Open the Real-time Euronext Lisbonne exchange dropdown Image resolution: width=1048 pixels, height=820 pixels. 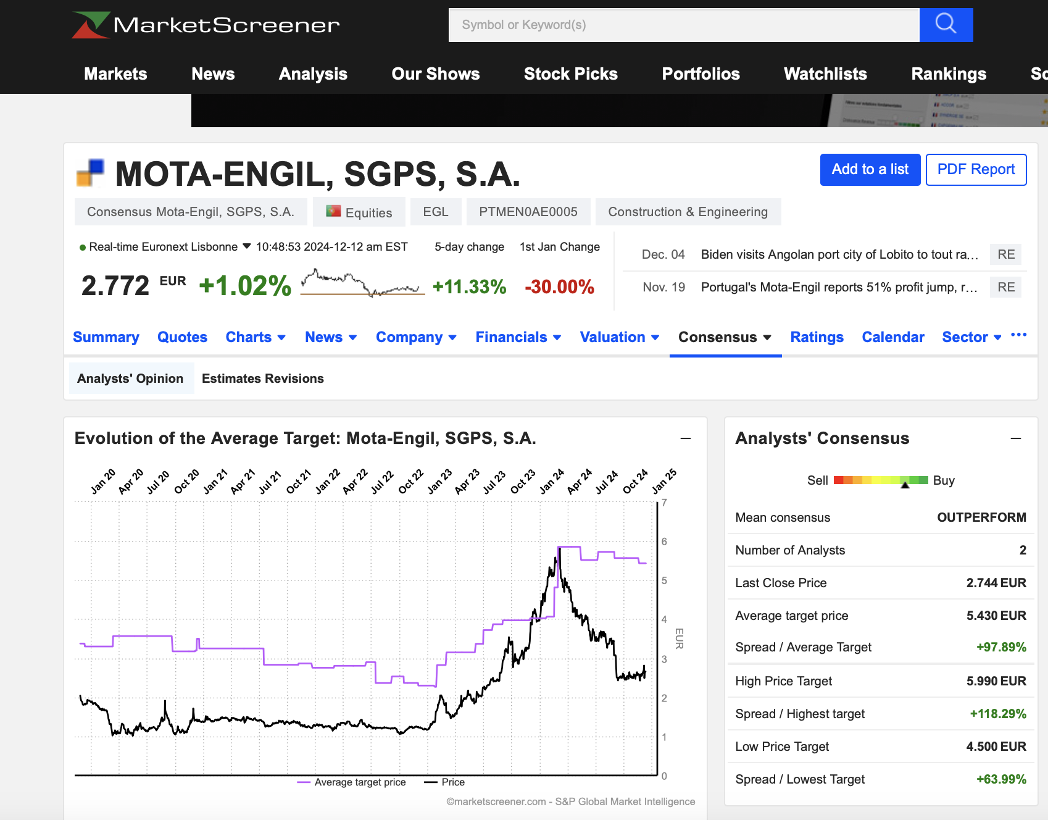[247, 246]
